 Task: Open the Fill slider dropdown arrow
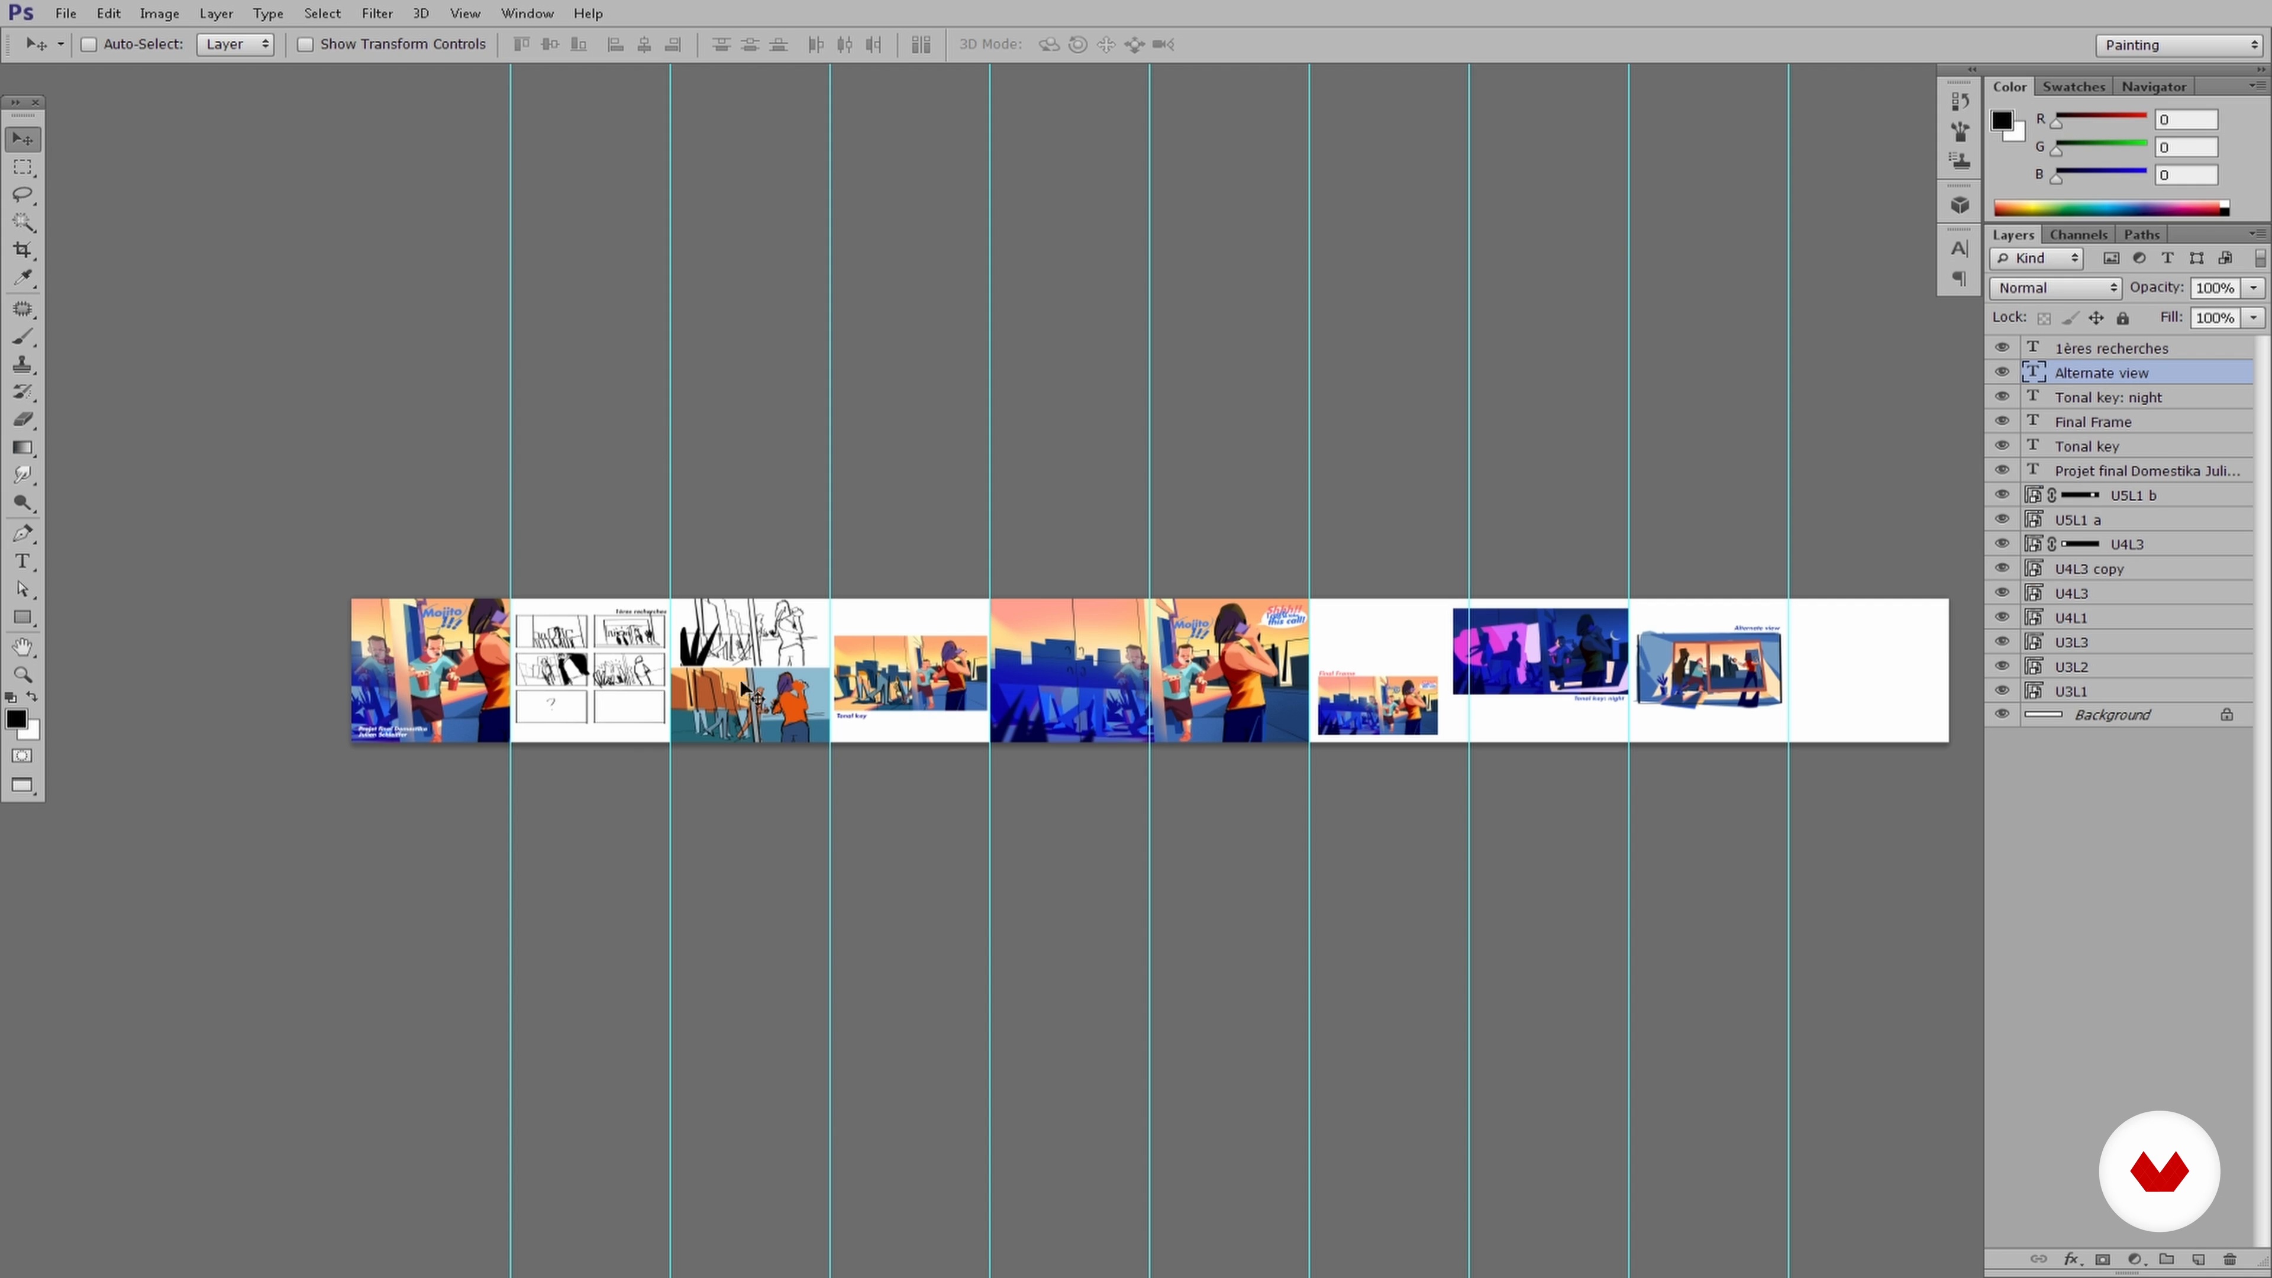click(x=2254, y=318)
